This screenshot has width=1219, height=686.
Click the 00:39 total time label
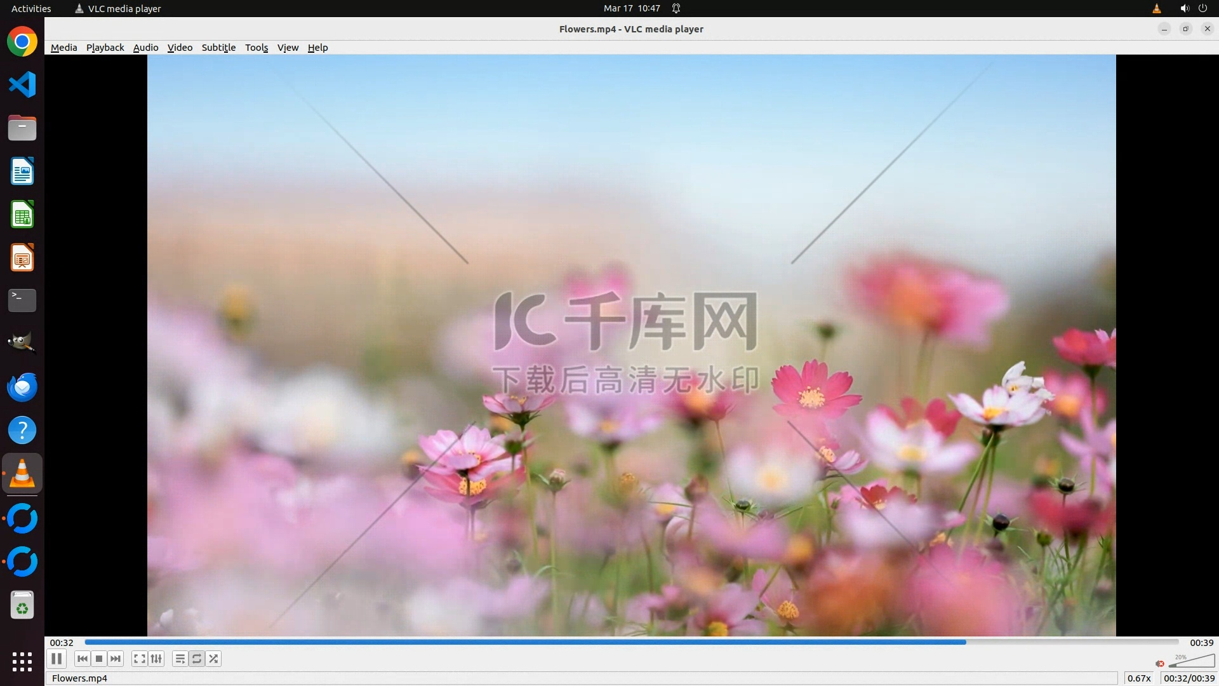coord(1201,643)
